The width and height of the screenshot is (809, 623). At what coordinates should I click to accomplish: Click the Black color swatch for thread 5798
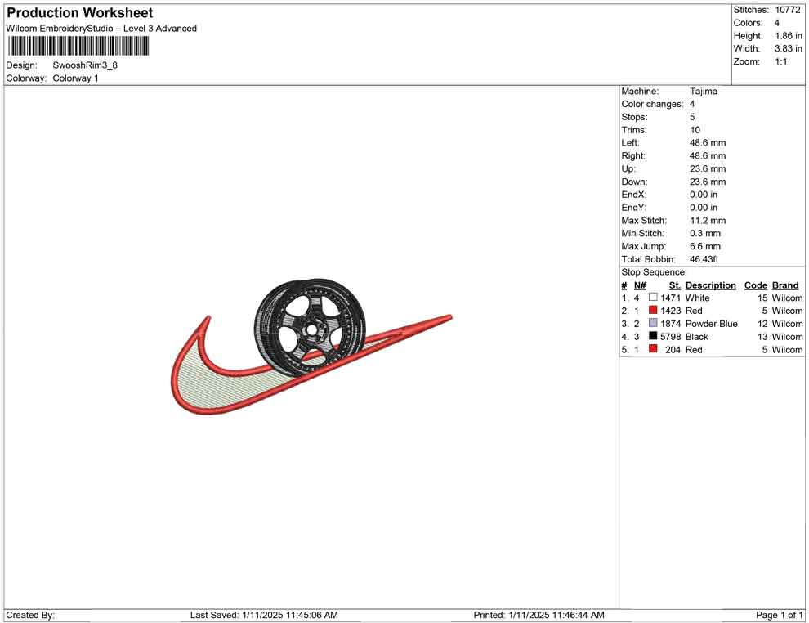653,336
